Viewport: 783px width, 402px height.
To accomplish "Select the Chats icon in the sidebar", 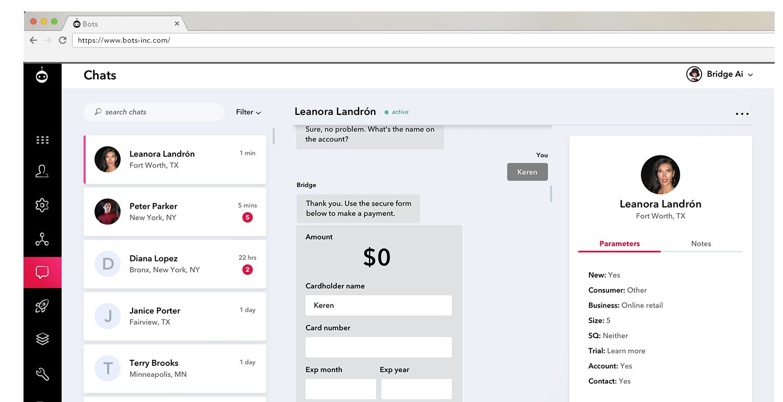I will pos(42,272).
